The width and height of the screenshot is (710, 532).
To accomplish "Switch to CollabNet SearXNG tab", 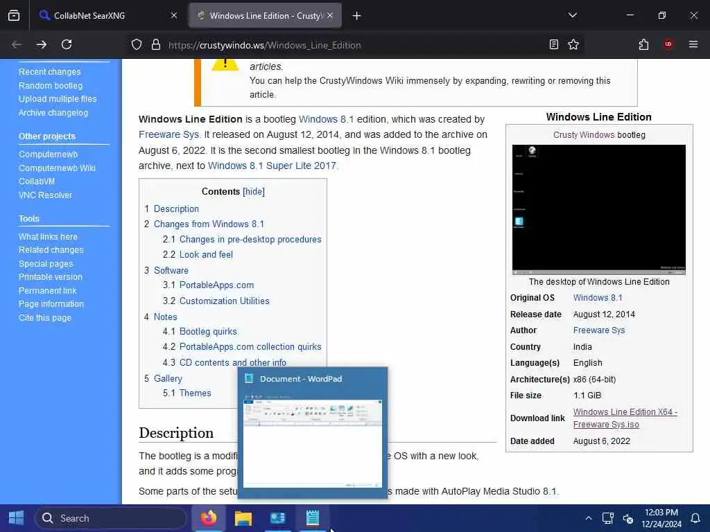I will (x=109, y=16).
